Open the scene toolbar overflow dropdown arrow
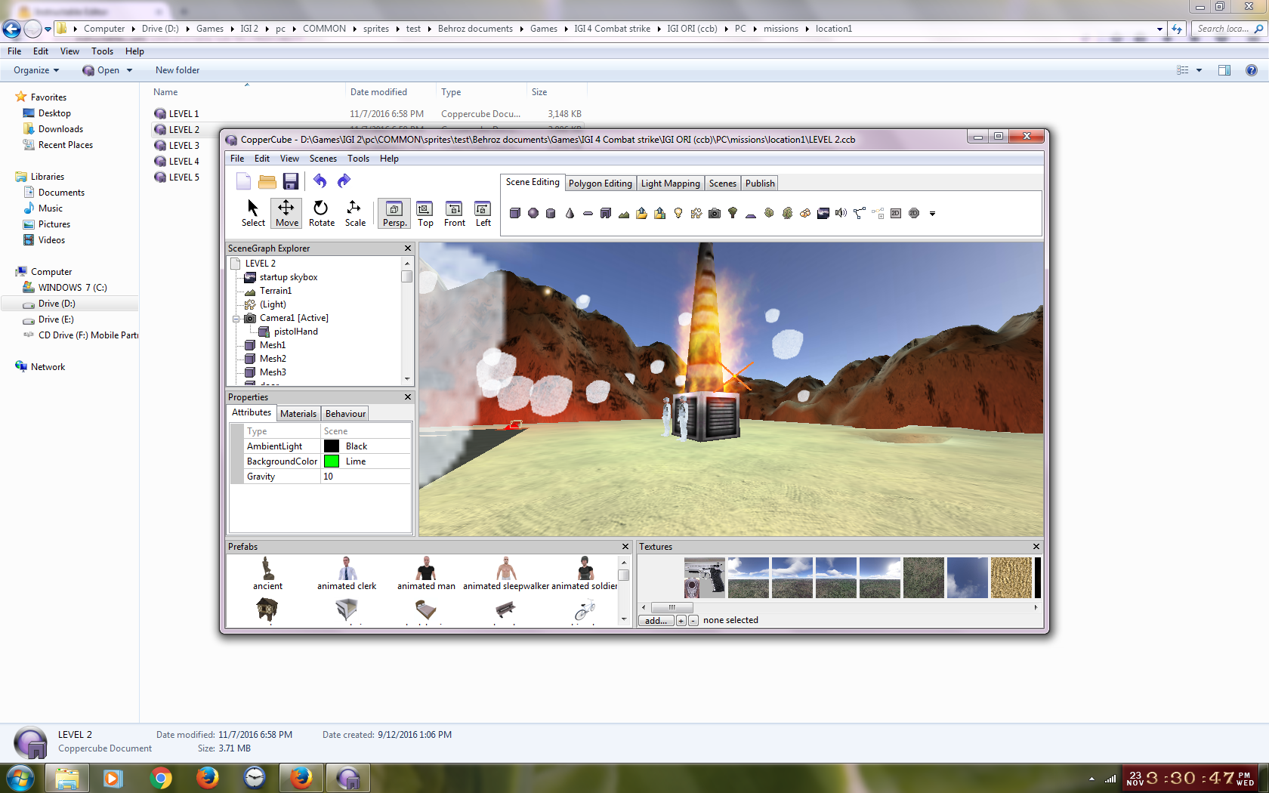 coord(932,214)
